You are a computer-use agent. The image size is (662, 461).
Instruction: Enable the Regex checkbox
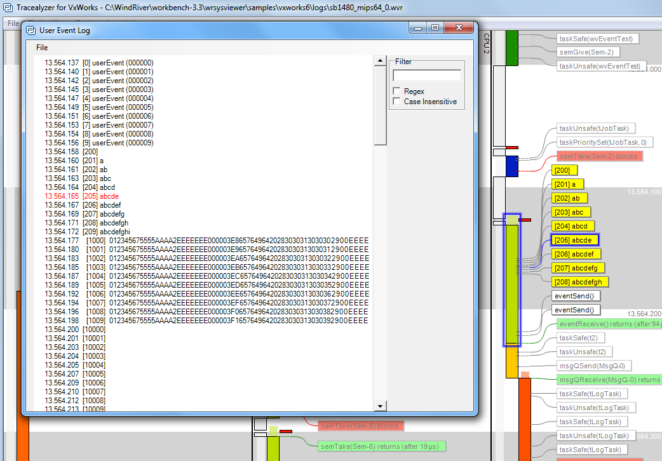coord(397,91)
